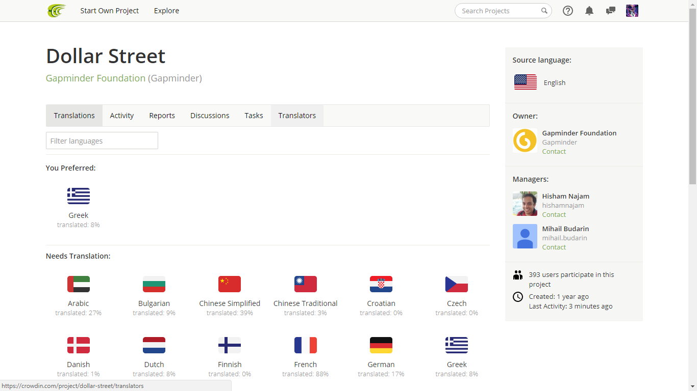Contact manager Mihail Budarin
Viewport: 697px width, 391px height.
pos(554,247)
